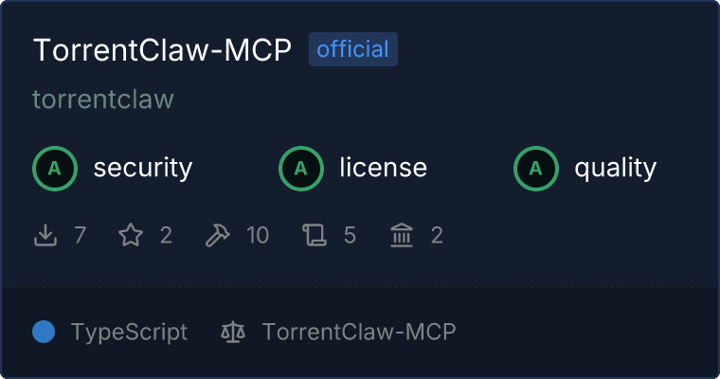
Task: Click the blue official badge
Action: point(353,49)
